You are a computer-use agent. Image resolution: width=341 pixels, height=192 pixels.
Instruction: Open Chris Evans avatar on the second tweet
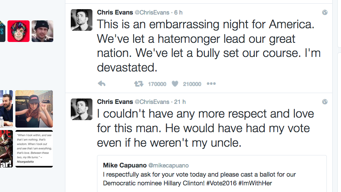(x=82, y=109)
